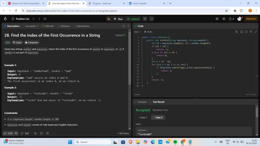Open the alarm timer icon
260x146 pixels.
(145, 19)
